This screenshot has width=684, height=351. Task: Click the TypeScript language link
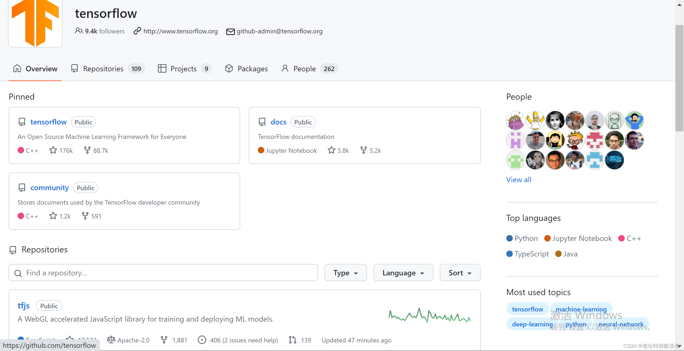528,254
